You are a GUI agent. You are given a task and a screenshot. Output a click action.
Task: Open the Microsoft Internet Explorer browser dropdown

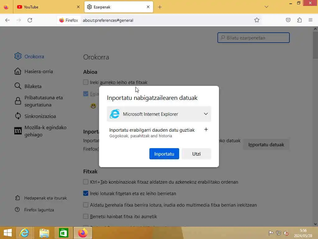click(x=159, y=114)
